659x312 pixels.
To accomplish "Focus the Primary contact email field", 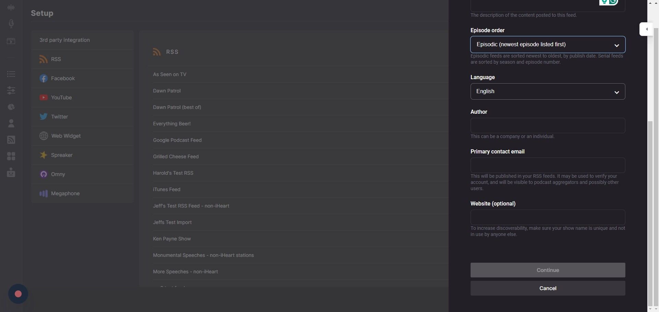I will click(547, 165).
